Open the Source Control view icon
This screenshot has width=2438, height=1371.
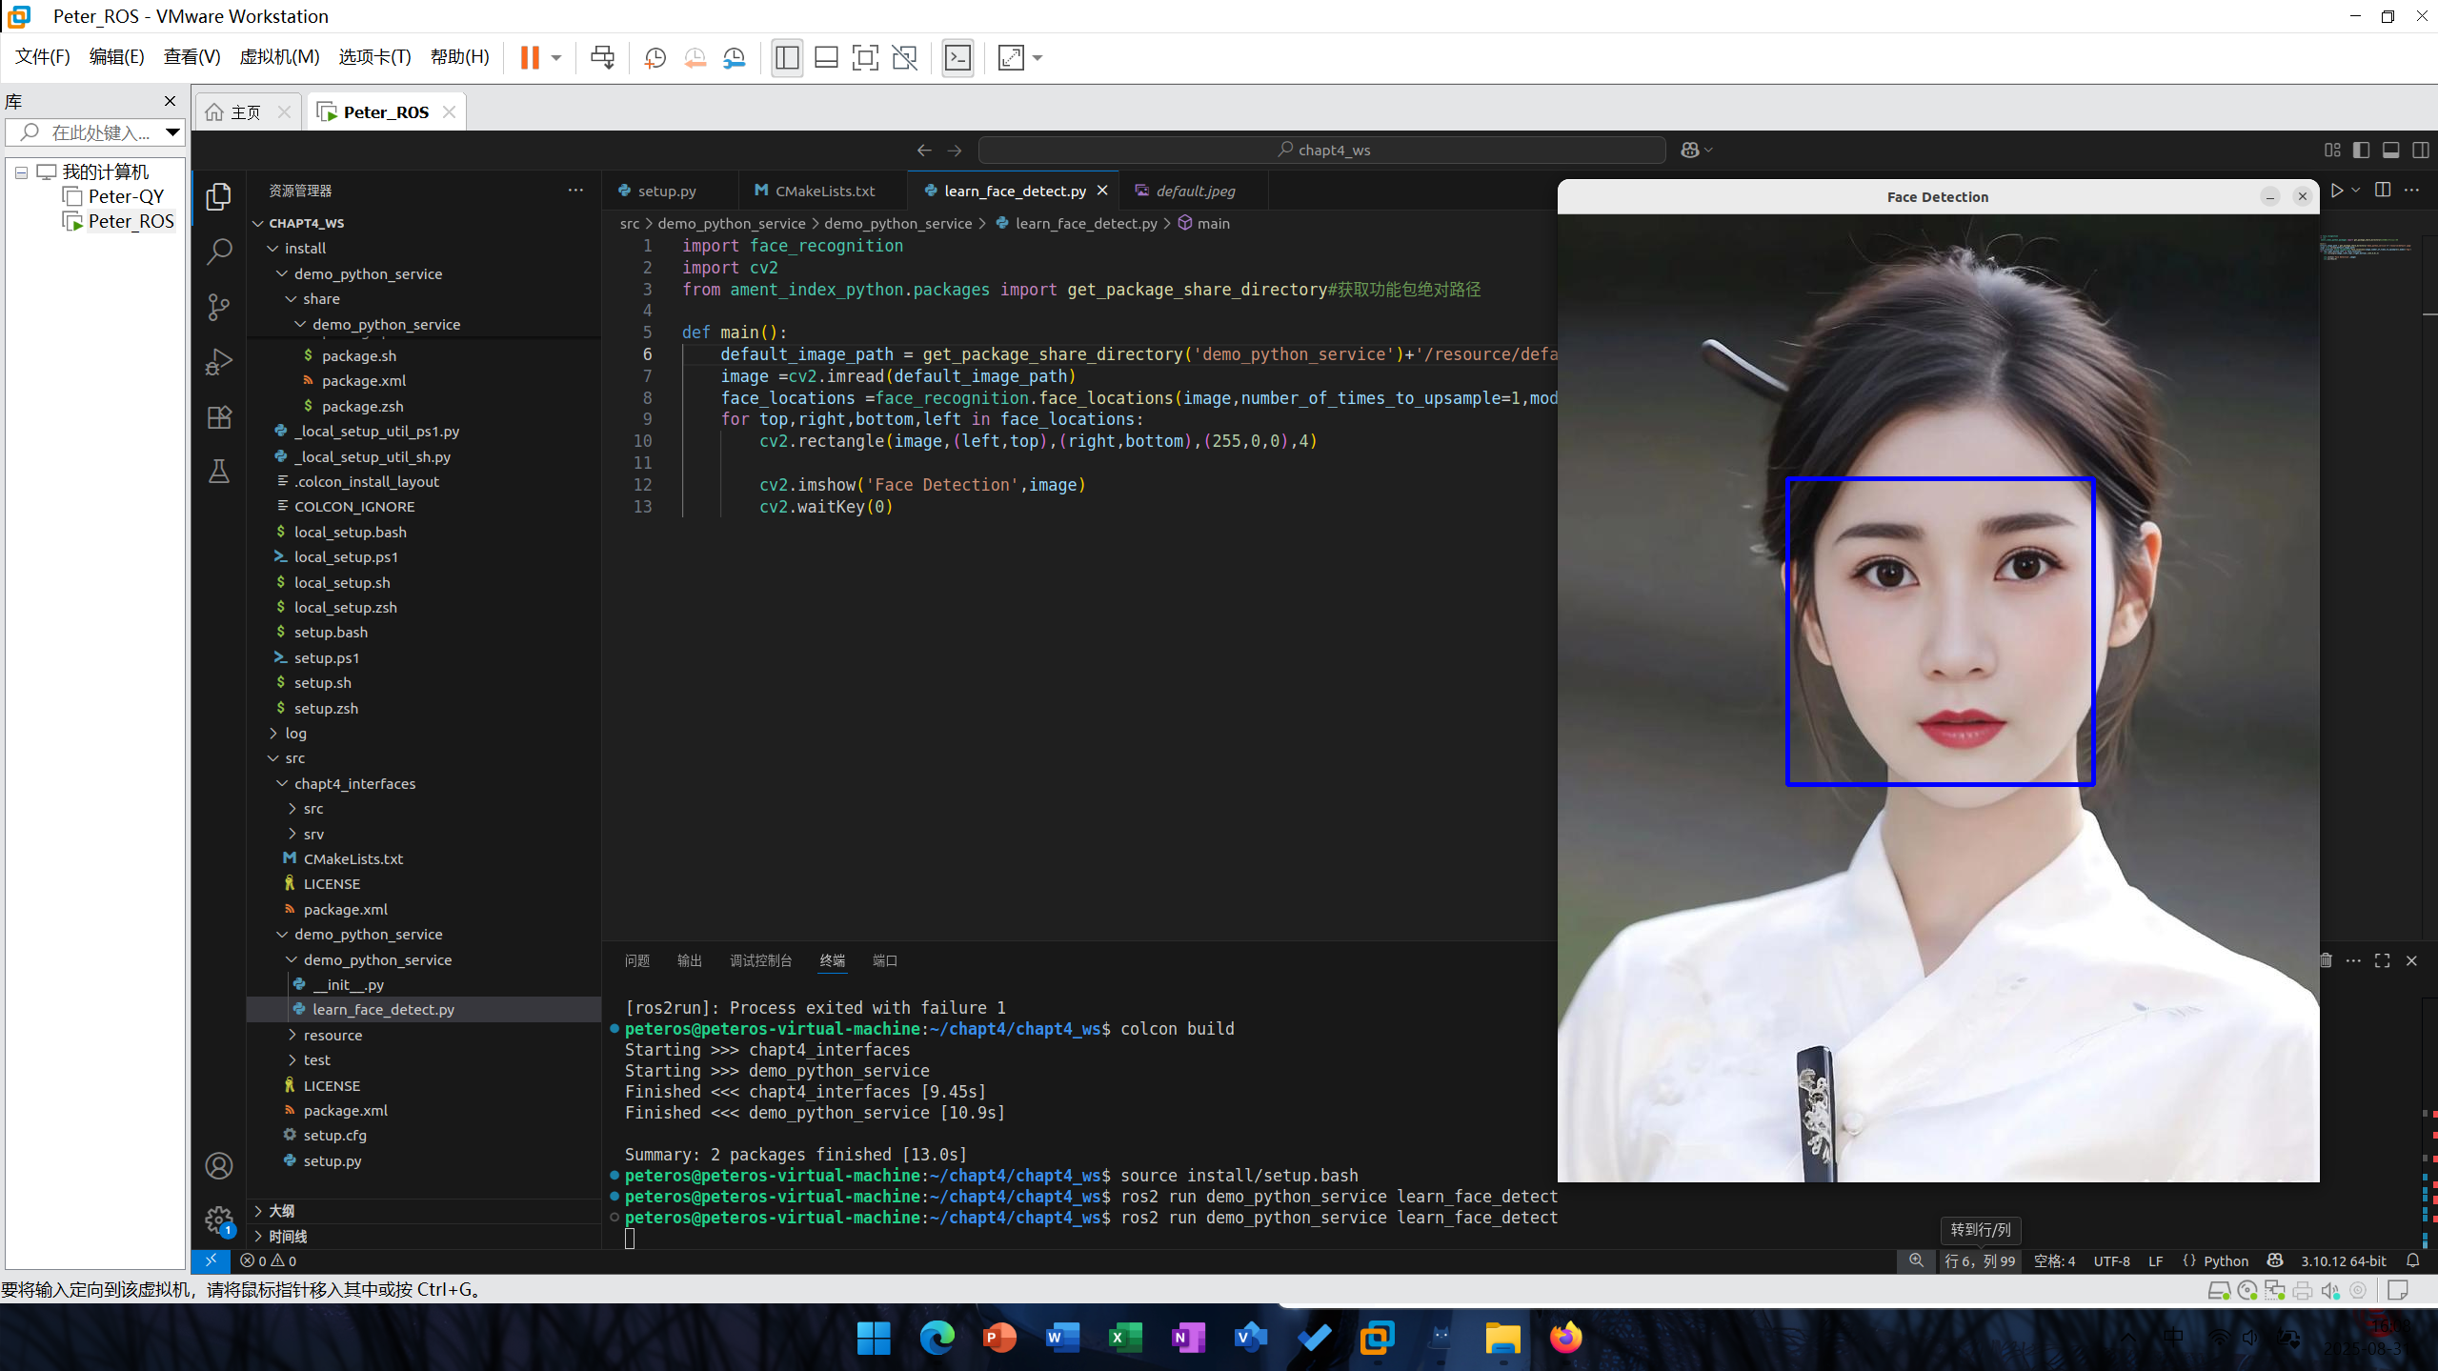pos(218,307)
